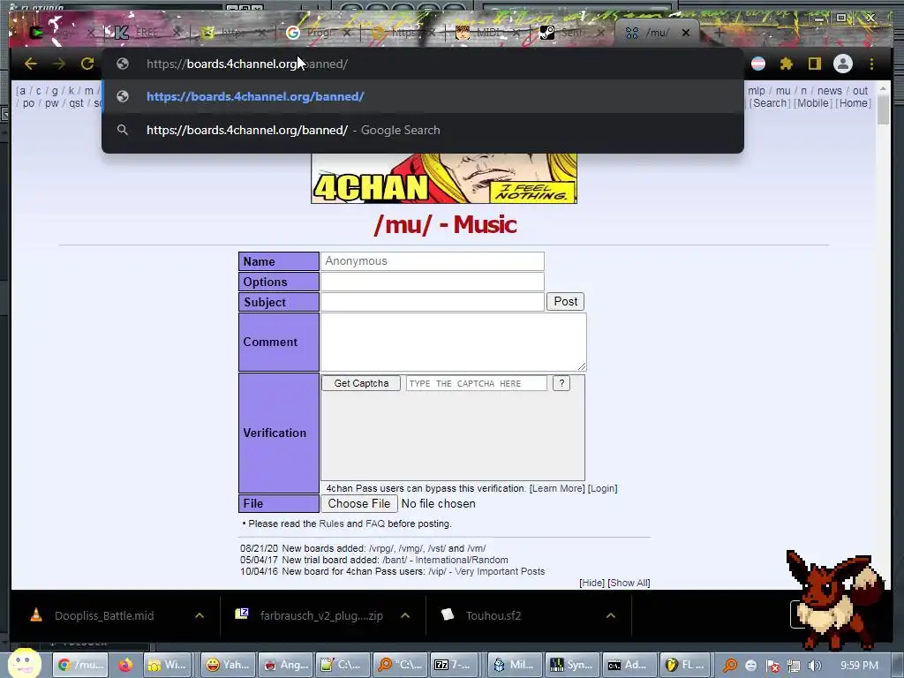Expand options for farbrausch_v2 zip download
This screenshot has width=904, height=678.
pyautogui.click(x=405, y=615)
